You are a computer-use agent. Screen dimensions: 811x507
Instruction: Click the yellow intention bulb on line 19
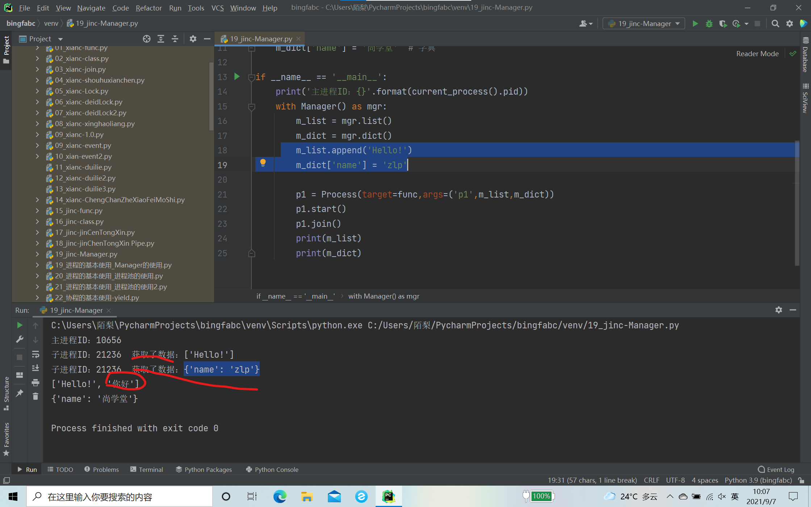coord(263,163)
